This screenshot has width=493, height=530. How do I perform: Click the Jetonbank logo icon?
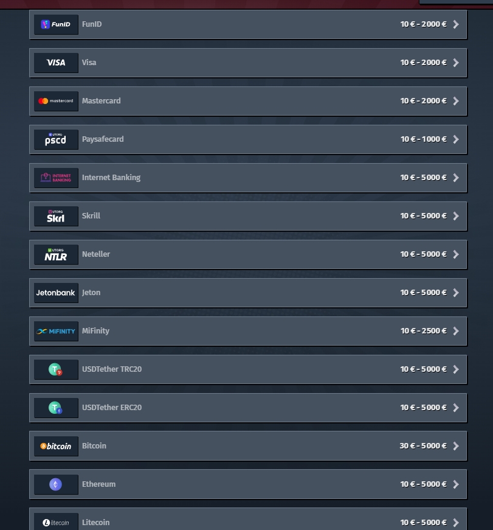coord(56,293)
